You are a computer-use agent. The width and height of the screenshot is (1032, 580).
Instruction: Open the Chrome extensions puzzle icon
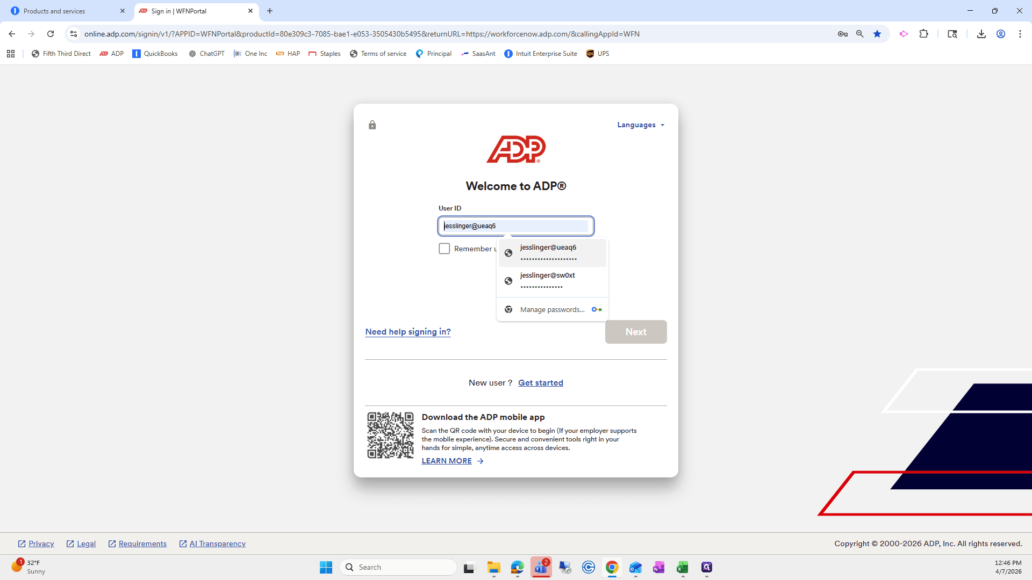923,34
